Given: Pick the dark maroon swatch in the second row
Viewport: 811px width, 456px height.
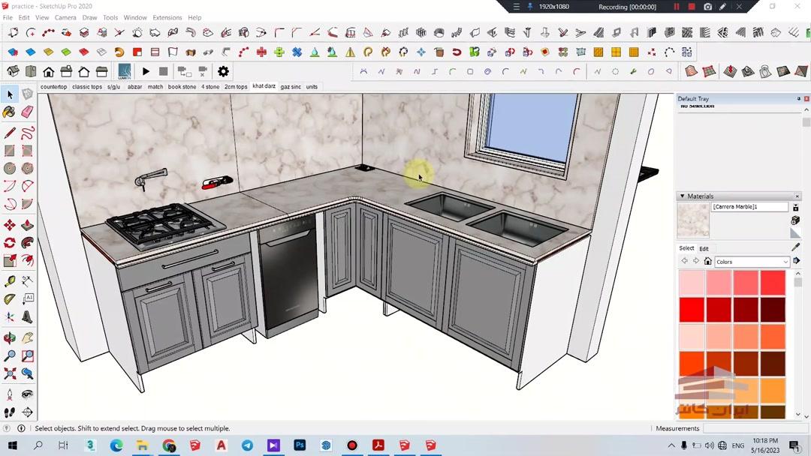Looking at the screenshot, I should (x=773, y=310).
